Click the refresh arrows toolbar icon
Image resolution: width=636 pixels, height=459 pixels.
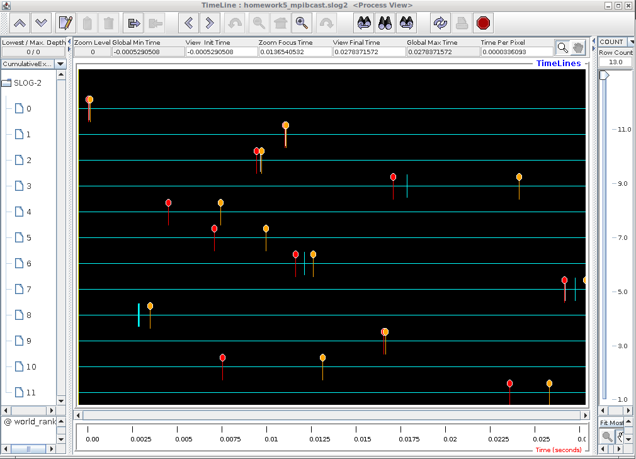pyautogui.click(x=440, y=23)
